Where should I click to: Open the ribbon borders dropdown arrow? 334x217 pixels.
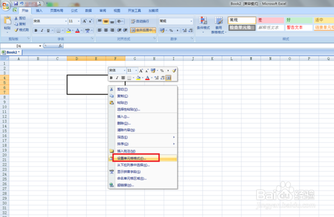pyautogui.click(x=62, y=31)
